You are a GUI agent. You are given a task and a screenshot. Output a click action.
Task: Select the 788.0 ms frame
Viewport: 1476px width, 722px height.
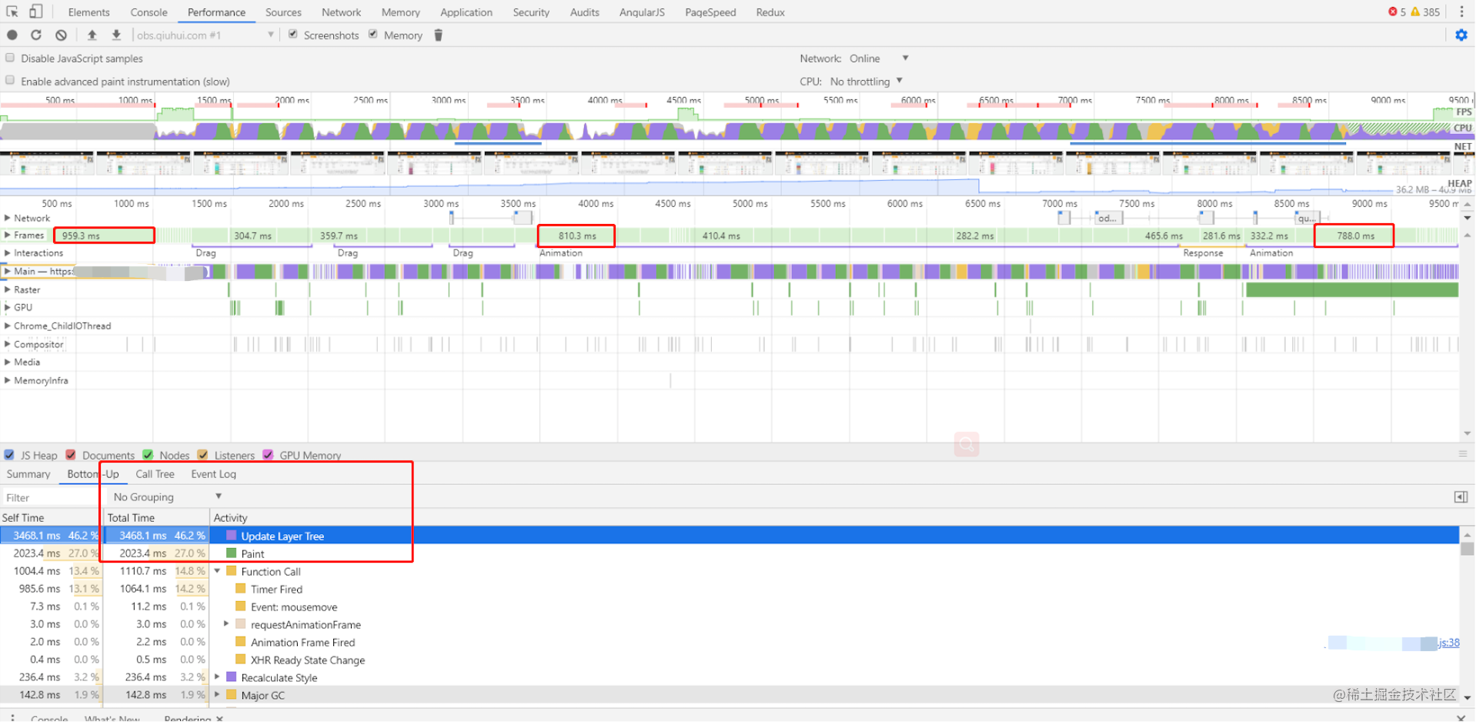1354,236
